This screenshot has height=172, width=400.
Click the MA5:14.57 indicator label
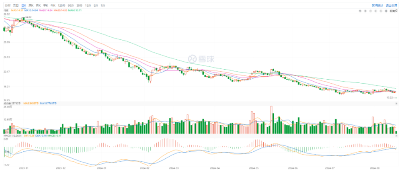[17, 10]
